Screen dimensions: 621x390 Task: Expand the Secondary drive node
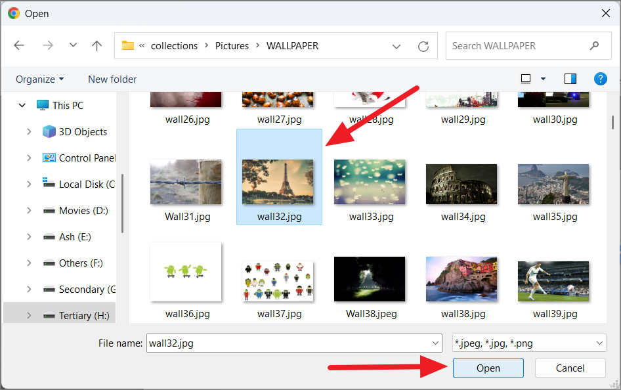[29, 289]
